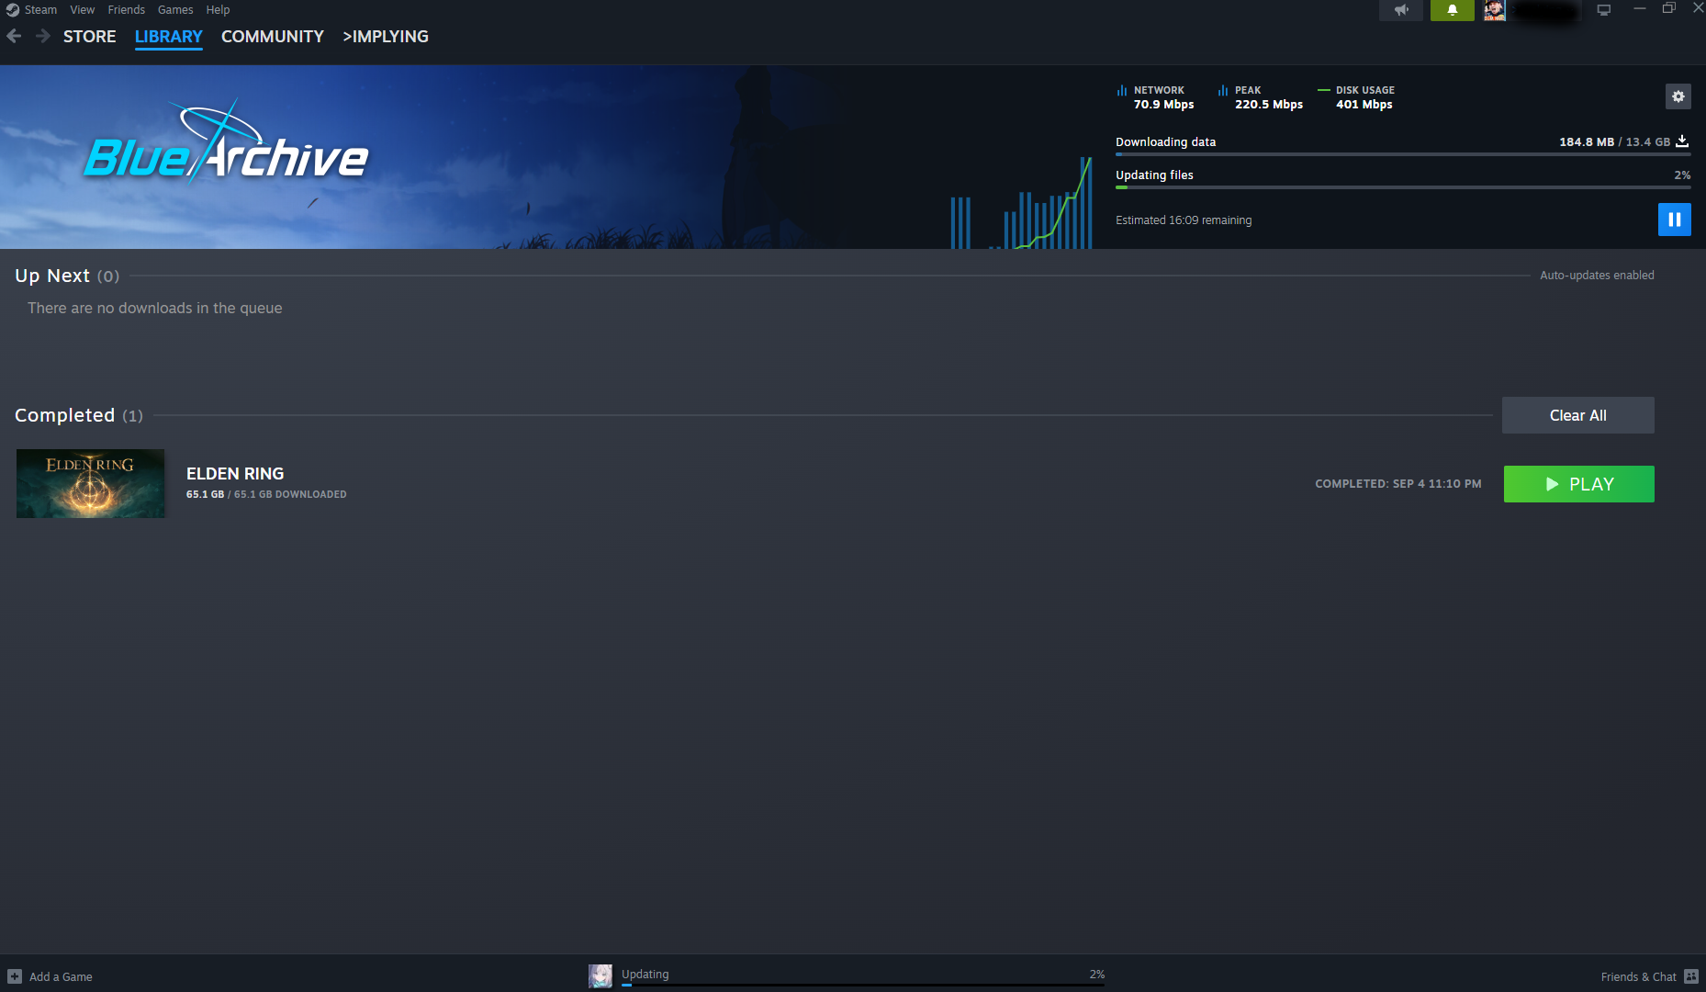Image resolution: width=1706 pixels, height=992 pixels.
Task: Switch to the LIBRARY tab
Action: pyautogui.click(x=168, y=37)
